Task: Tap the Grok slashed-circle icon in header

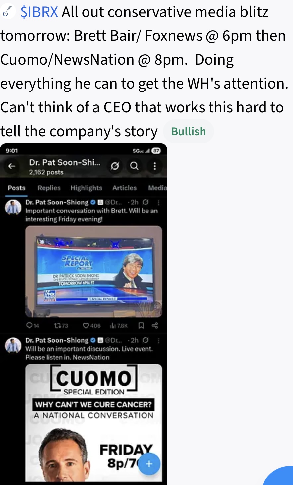Action: coord(115,166)
